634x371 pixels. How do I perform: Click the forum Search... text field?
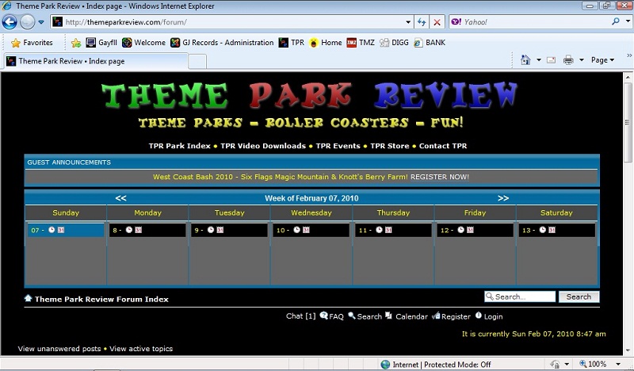[x=520, y=296]
